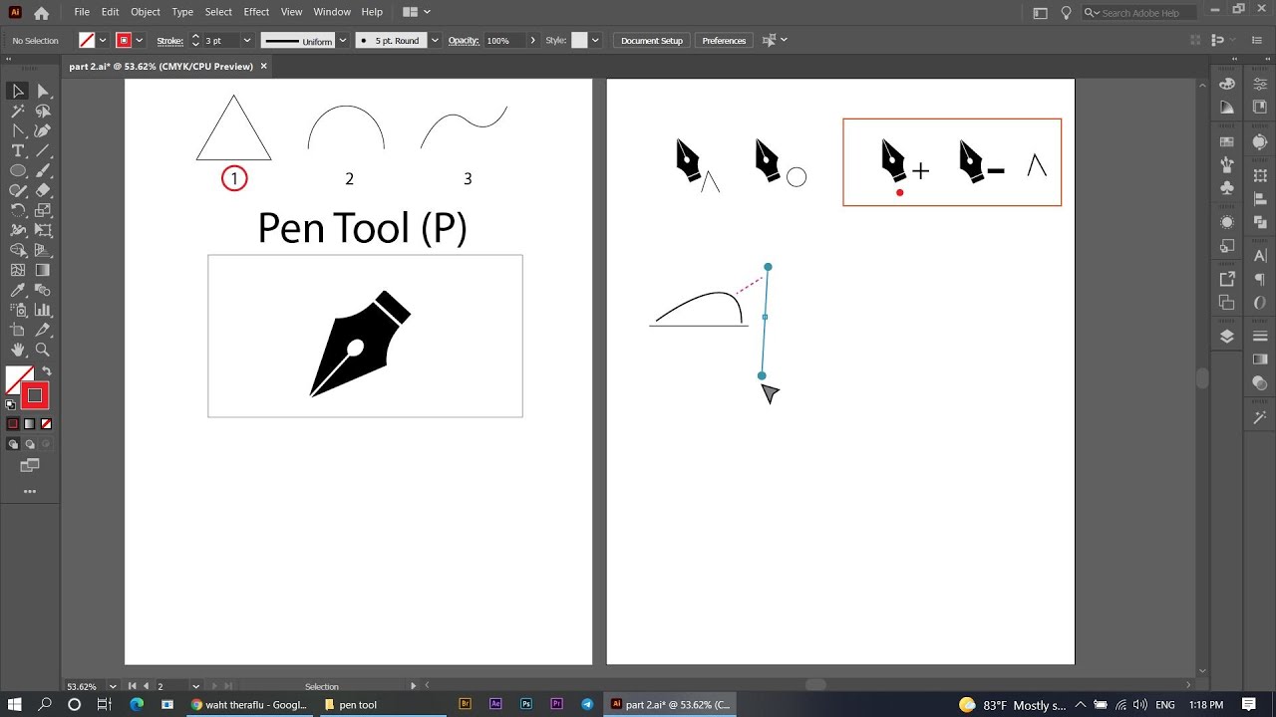Switch to Draw Normal mode
1276x717 pixels.
click(13, 444)
